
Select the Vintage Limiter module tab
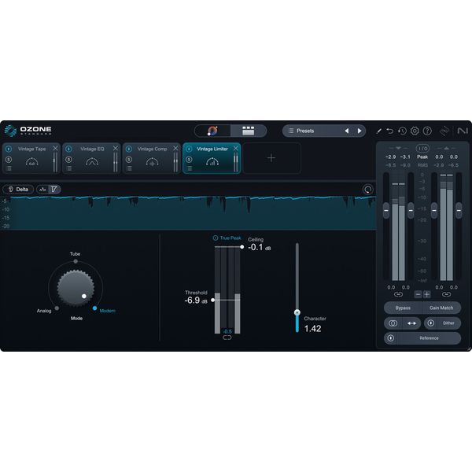(x=212, y=158)
